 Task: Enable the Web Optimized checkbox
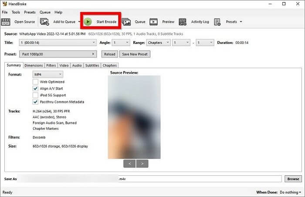[x=35, y=82]
